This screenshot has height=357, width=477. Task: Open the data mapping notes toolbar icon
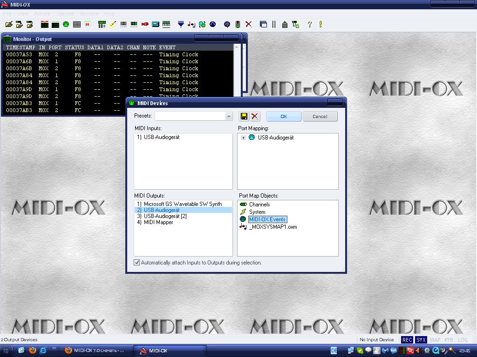(191, 25)
